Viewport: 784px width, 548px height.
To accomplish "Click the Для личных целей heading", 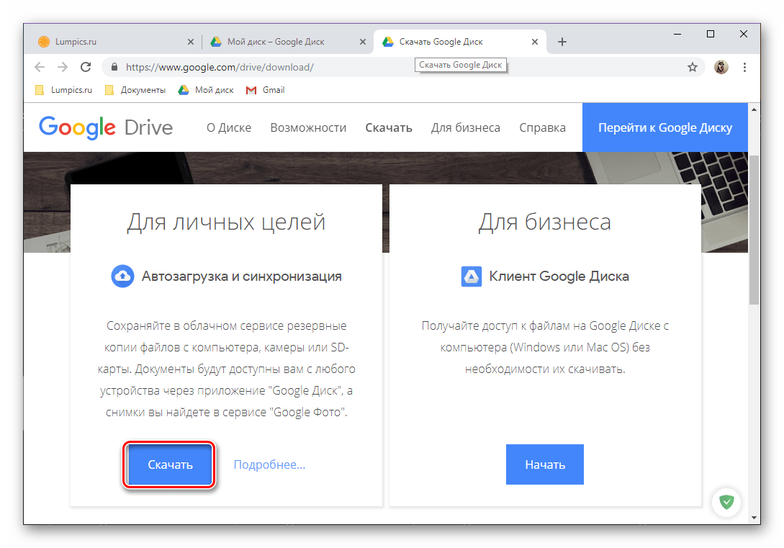I will 226,222.
